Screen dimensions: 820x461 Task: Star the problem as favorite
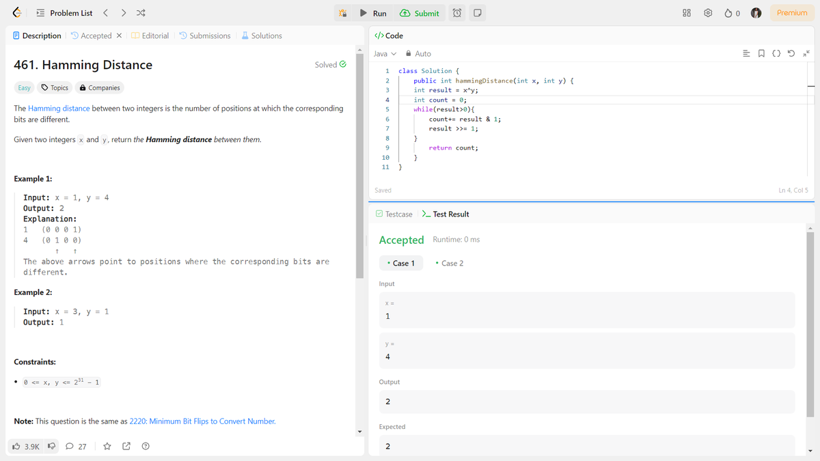coord(107,447)
